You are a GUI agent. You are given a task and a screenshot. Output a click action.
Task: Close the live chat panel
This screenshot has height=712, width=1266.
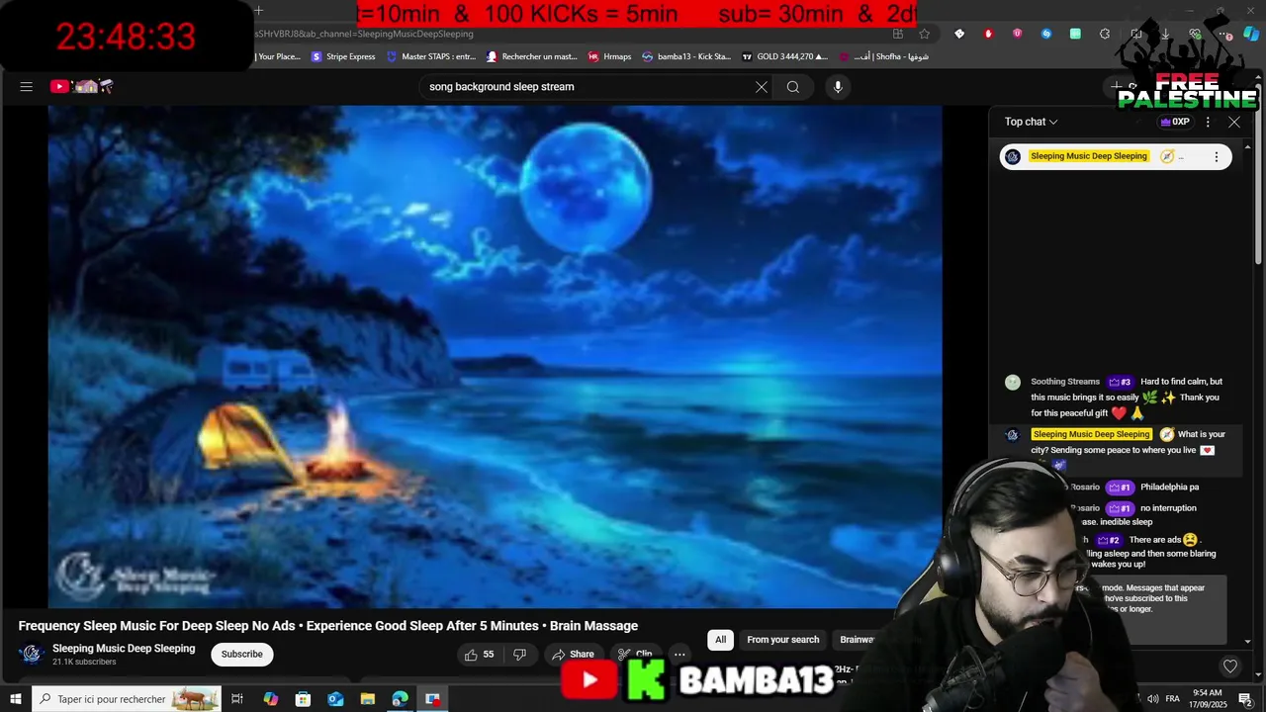click(x=1234, y=122)
